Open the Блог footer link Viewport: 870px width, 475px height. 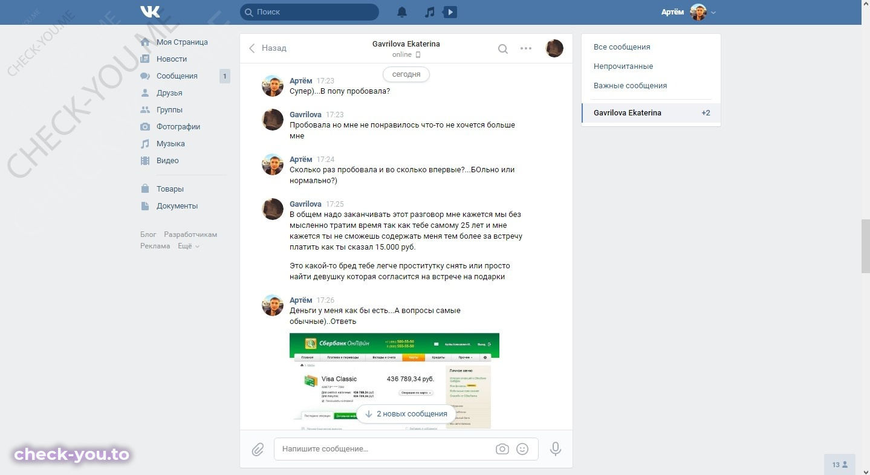[x=148, y=234]
